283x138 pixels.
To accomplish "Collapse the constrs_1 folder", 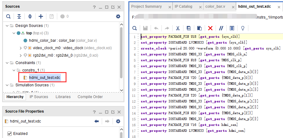I will pos(14,70).
